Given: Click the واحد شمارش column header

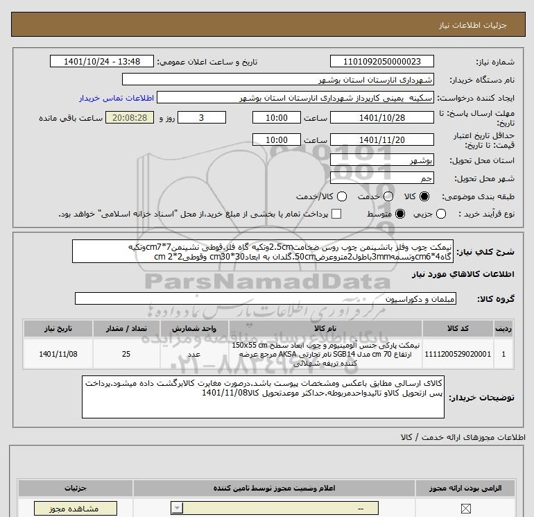Looking at the screenshot, I should click(x=194, y=328).
